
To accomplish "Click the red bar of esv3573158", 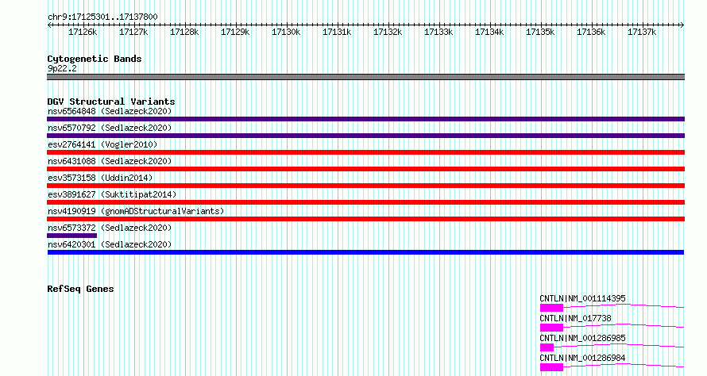I will point(365,186).
